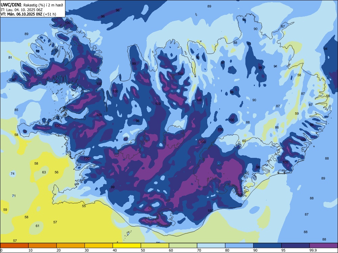Click the '94' value at the east edge
This screenshot has width=338, height=253.
[325, 49]
